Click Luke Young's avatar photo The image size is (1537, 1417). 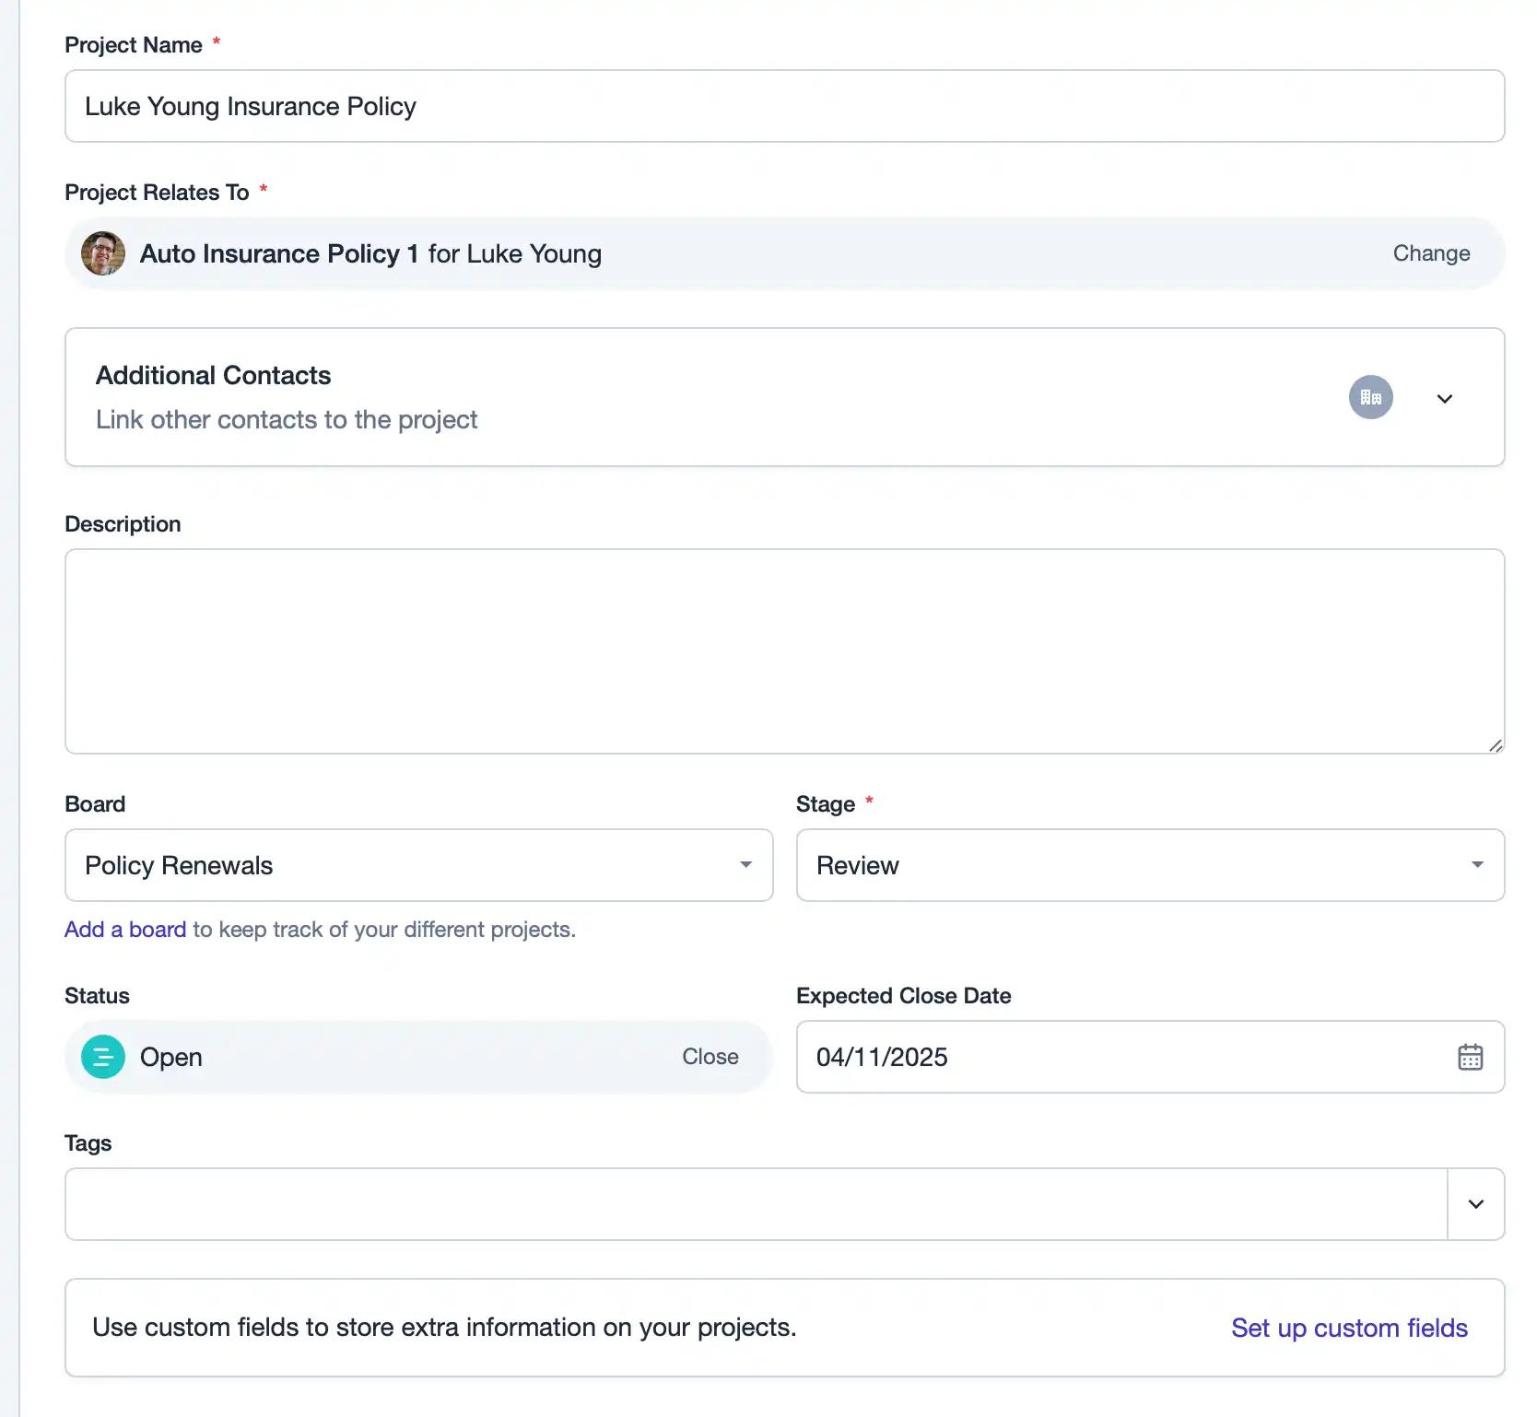coord(103,253)
